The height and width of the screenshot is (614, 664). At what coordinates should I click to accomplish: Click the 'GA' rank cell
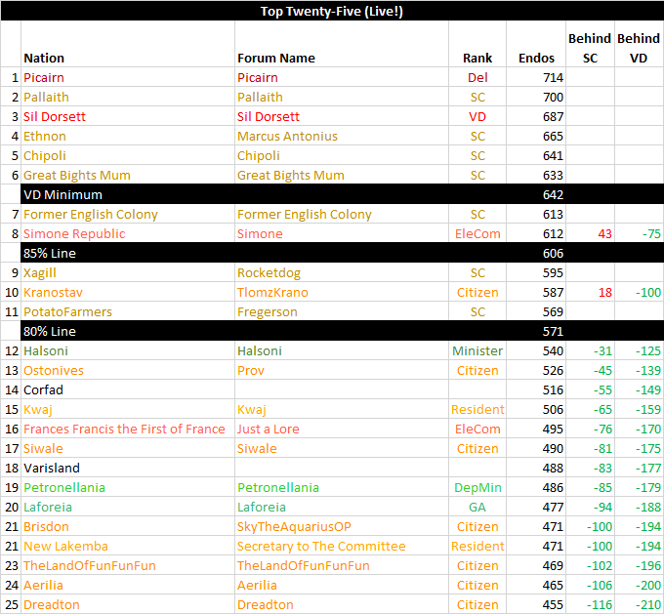tap(477, 507)
